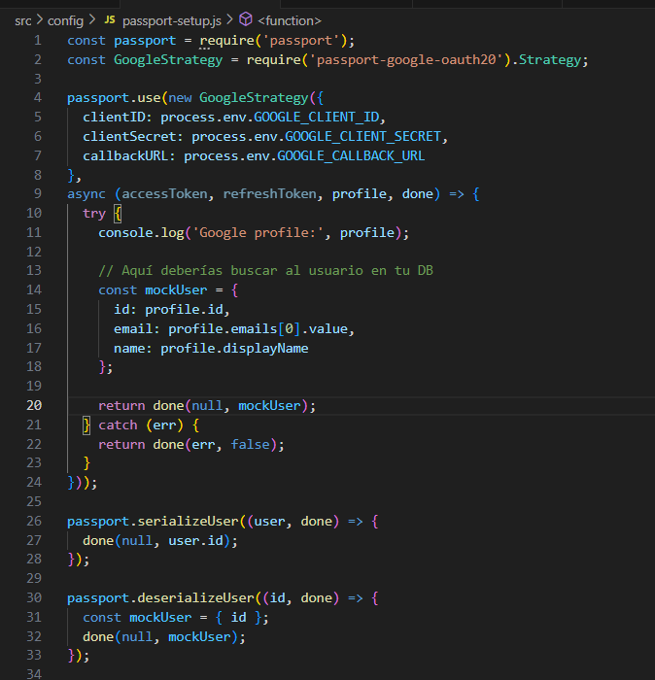Click the false literal on line 22

click(250, 445)
